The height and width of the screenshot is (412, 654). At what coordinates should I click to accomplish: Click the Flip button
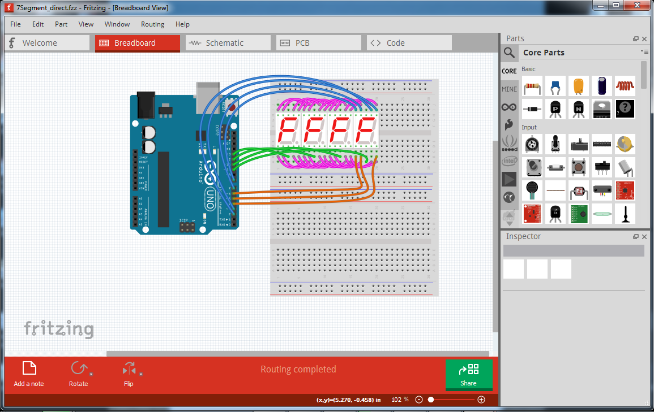point(129,374)
